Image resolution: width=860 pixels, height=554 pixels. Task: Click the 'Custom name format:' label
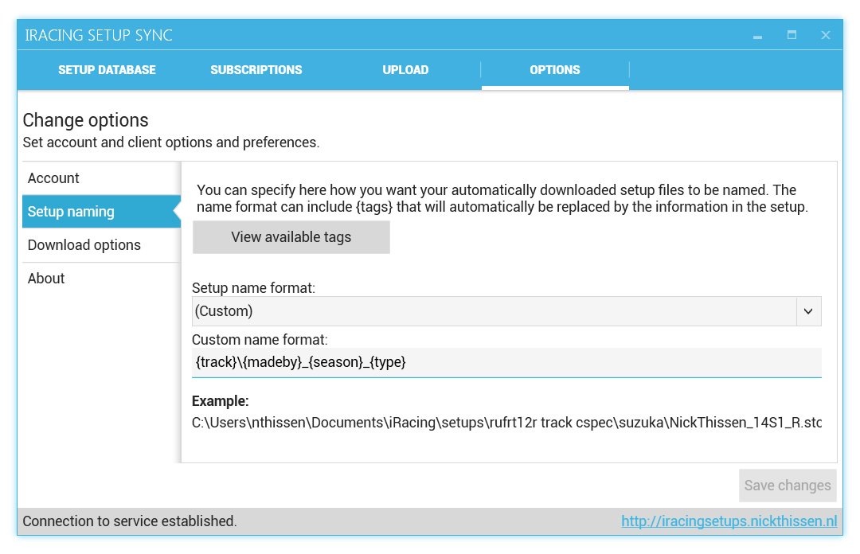pos(260,340)
